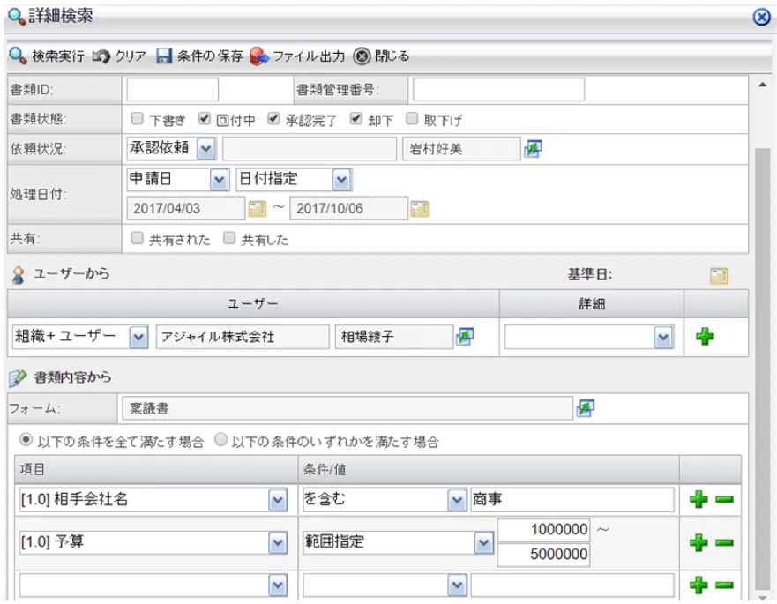
Task: Select 以下の条件のいずれかを満たす場合 radio
Action: coord(221,439)
